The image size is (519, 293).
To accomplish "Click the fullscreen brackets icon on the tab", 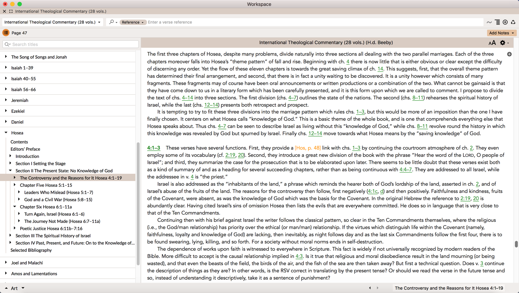I will [11, 12].
